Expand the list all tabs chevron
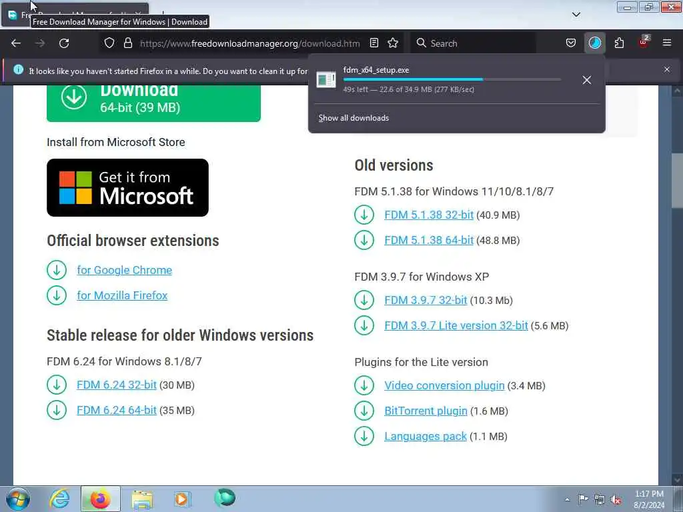683x512 pixels. point(576,15)
